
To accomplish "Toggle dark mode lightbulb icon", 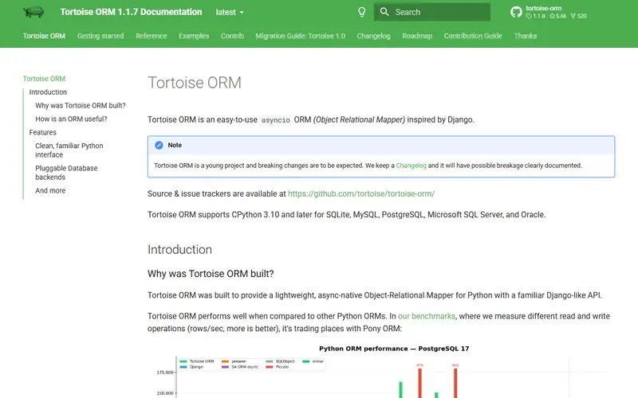I will 362,12.
